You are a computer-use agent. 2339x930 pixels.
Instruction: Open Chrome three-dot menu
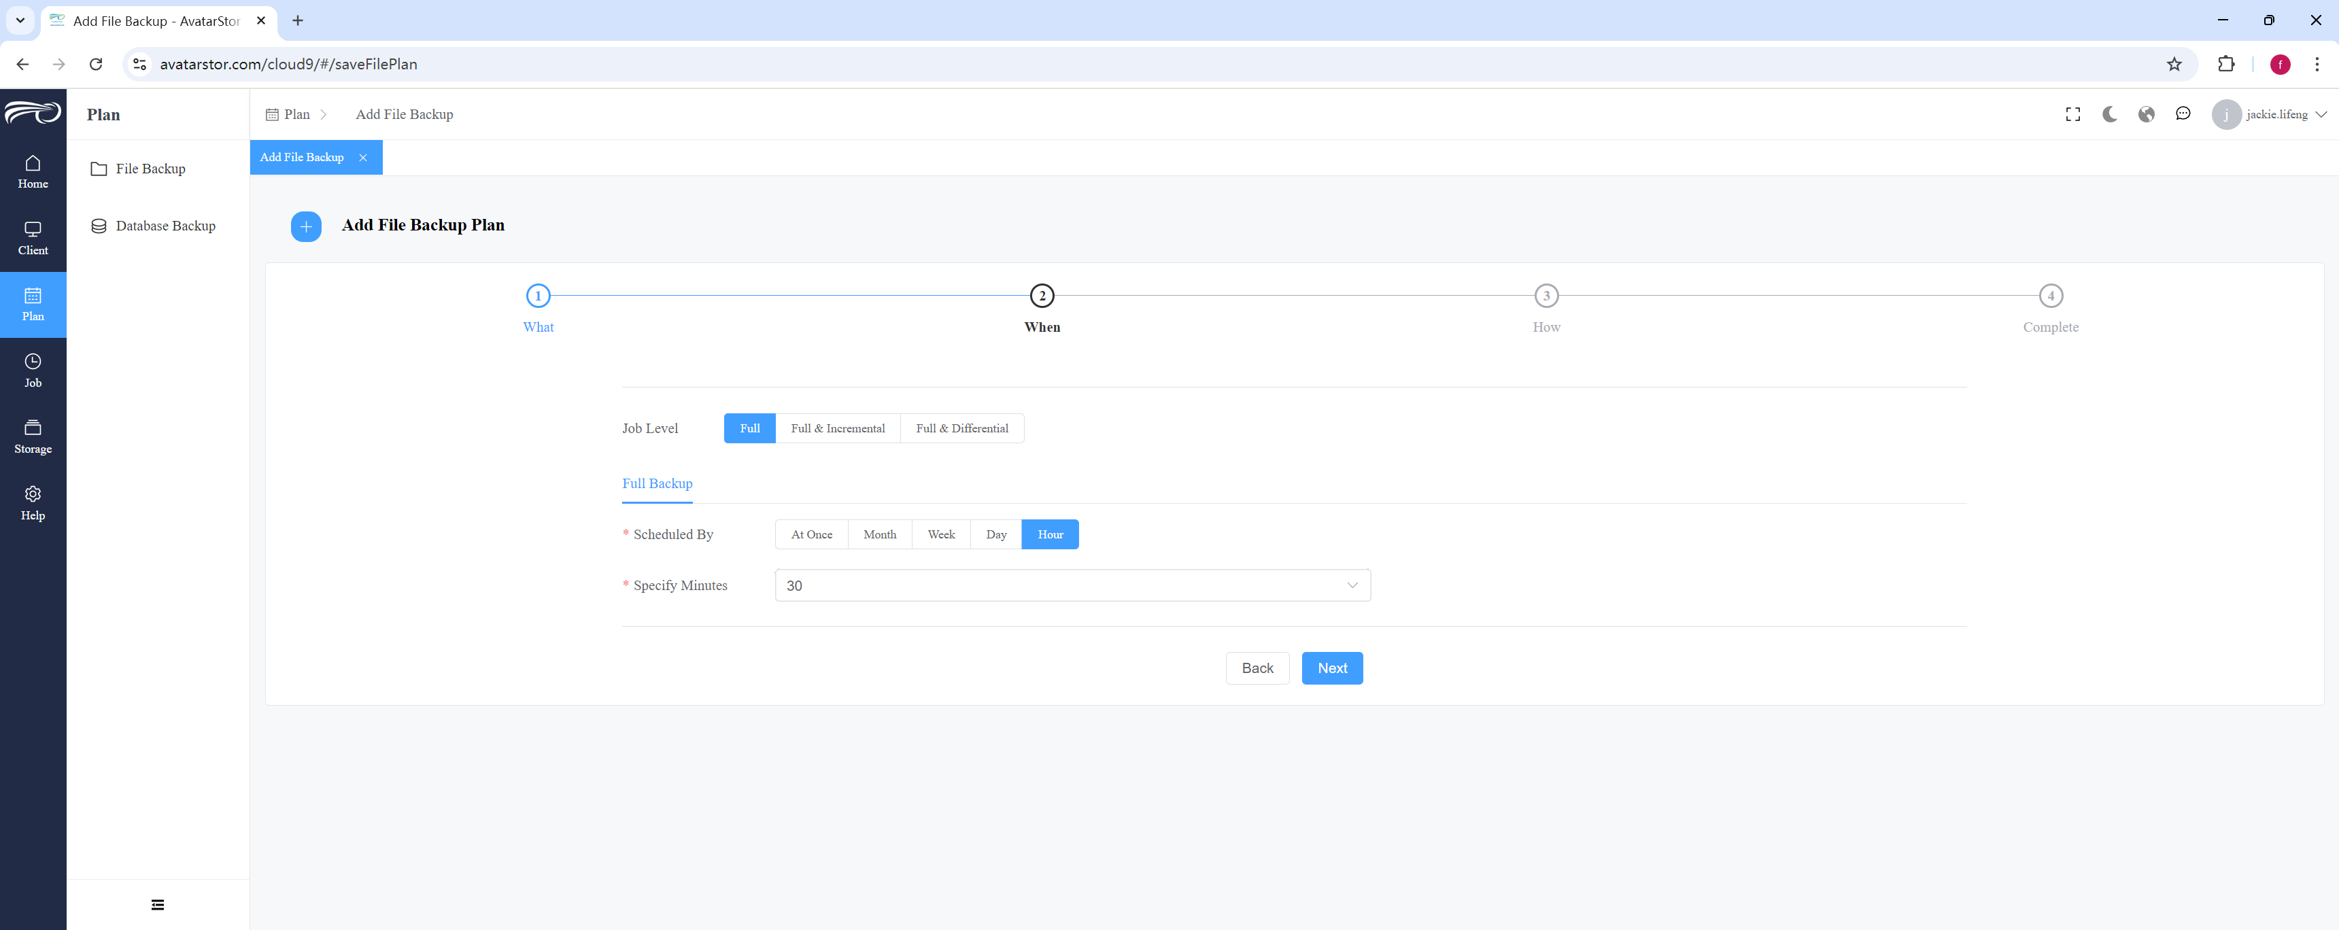coord(2317,65)
